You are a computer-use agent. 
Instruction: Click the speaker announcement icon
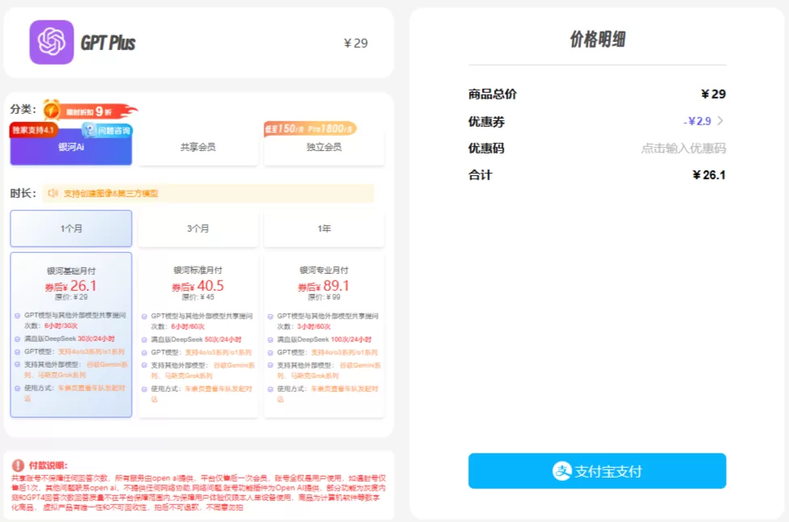tap(53, 193)
